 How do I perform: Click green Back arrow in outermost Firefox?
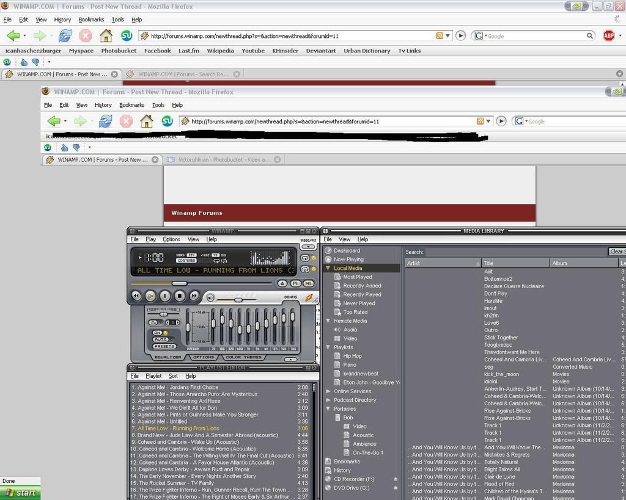[13, 36]
